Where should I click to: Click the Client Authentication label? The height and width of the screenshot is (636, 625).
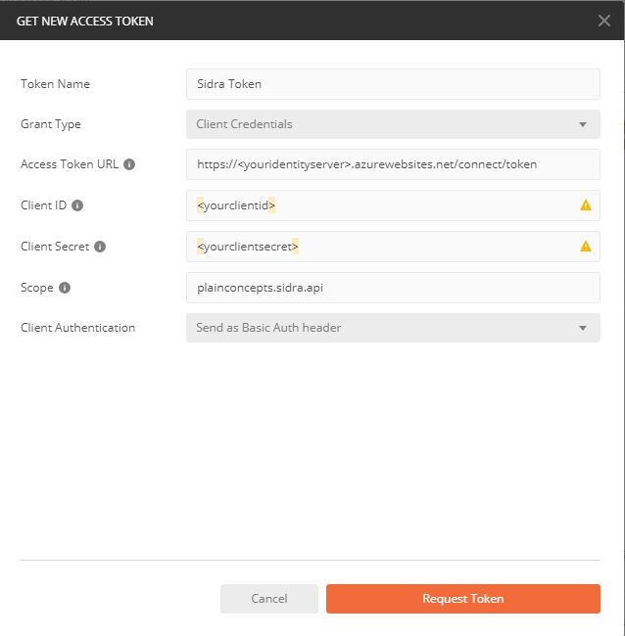(x=77, y=328)
